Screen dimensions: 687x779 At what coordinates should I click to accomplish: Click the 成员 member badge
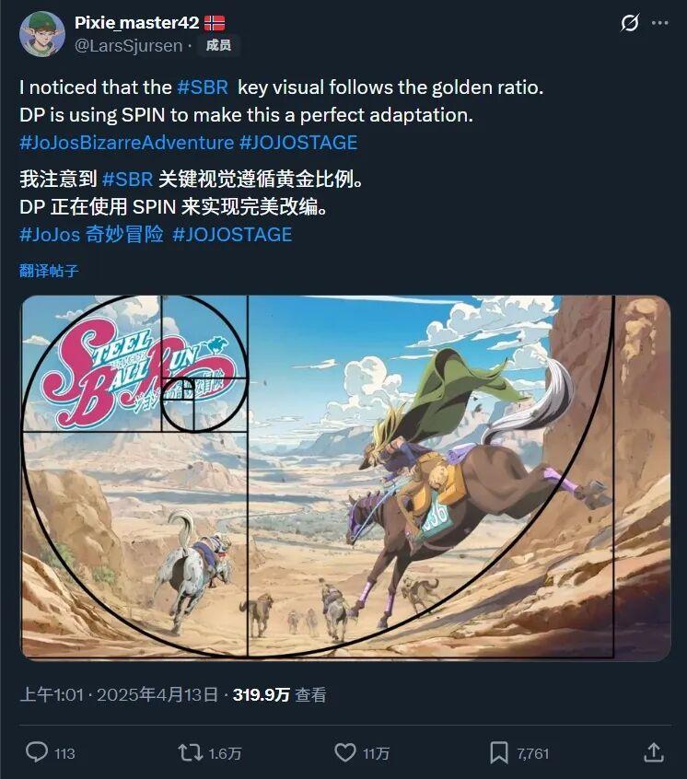218,46
